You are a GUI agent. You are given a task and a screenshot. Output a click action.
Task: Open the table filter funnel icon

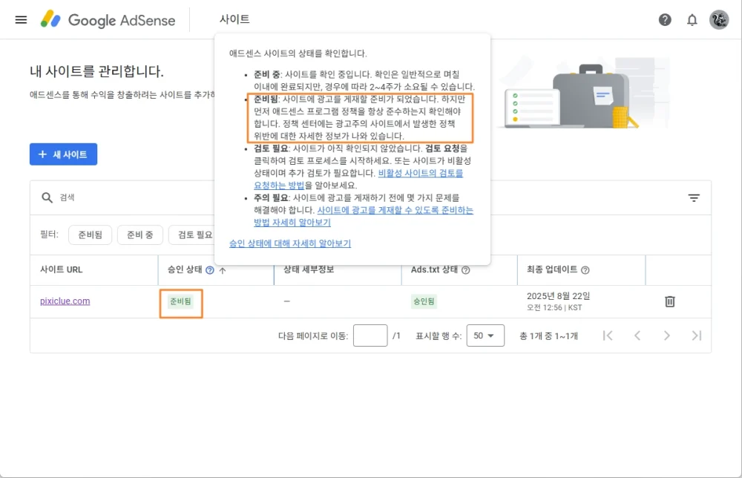click(694, 197)
